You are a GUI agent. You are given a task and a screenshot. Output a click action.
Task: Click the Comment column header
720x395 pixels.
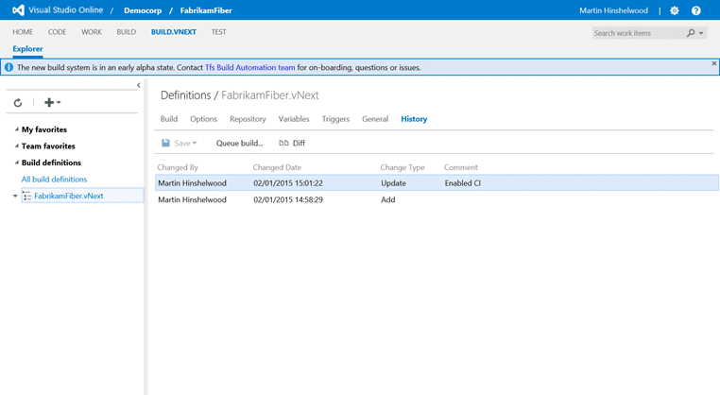point(460,167)
